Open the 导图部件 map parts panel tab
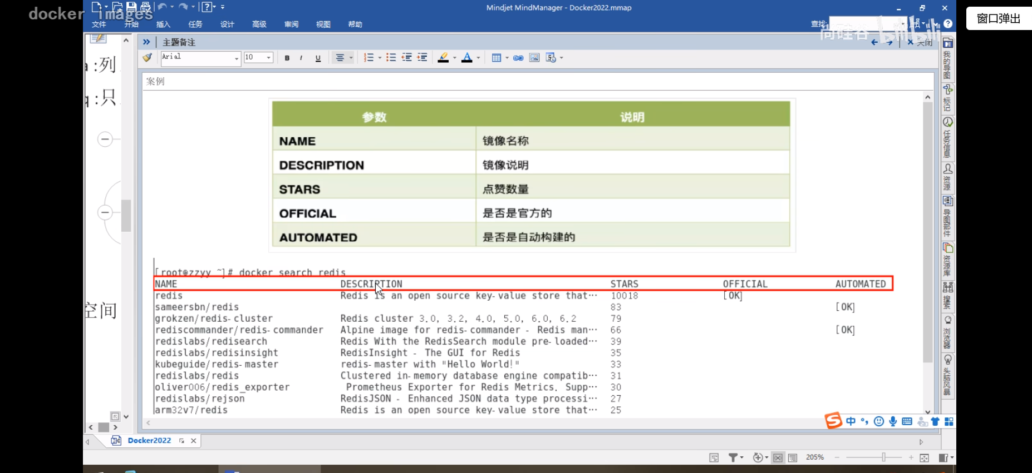This screenshot has height=473, width=1032. (x=947, y=216)
